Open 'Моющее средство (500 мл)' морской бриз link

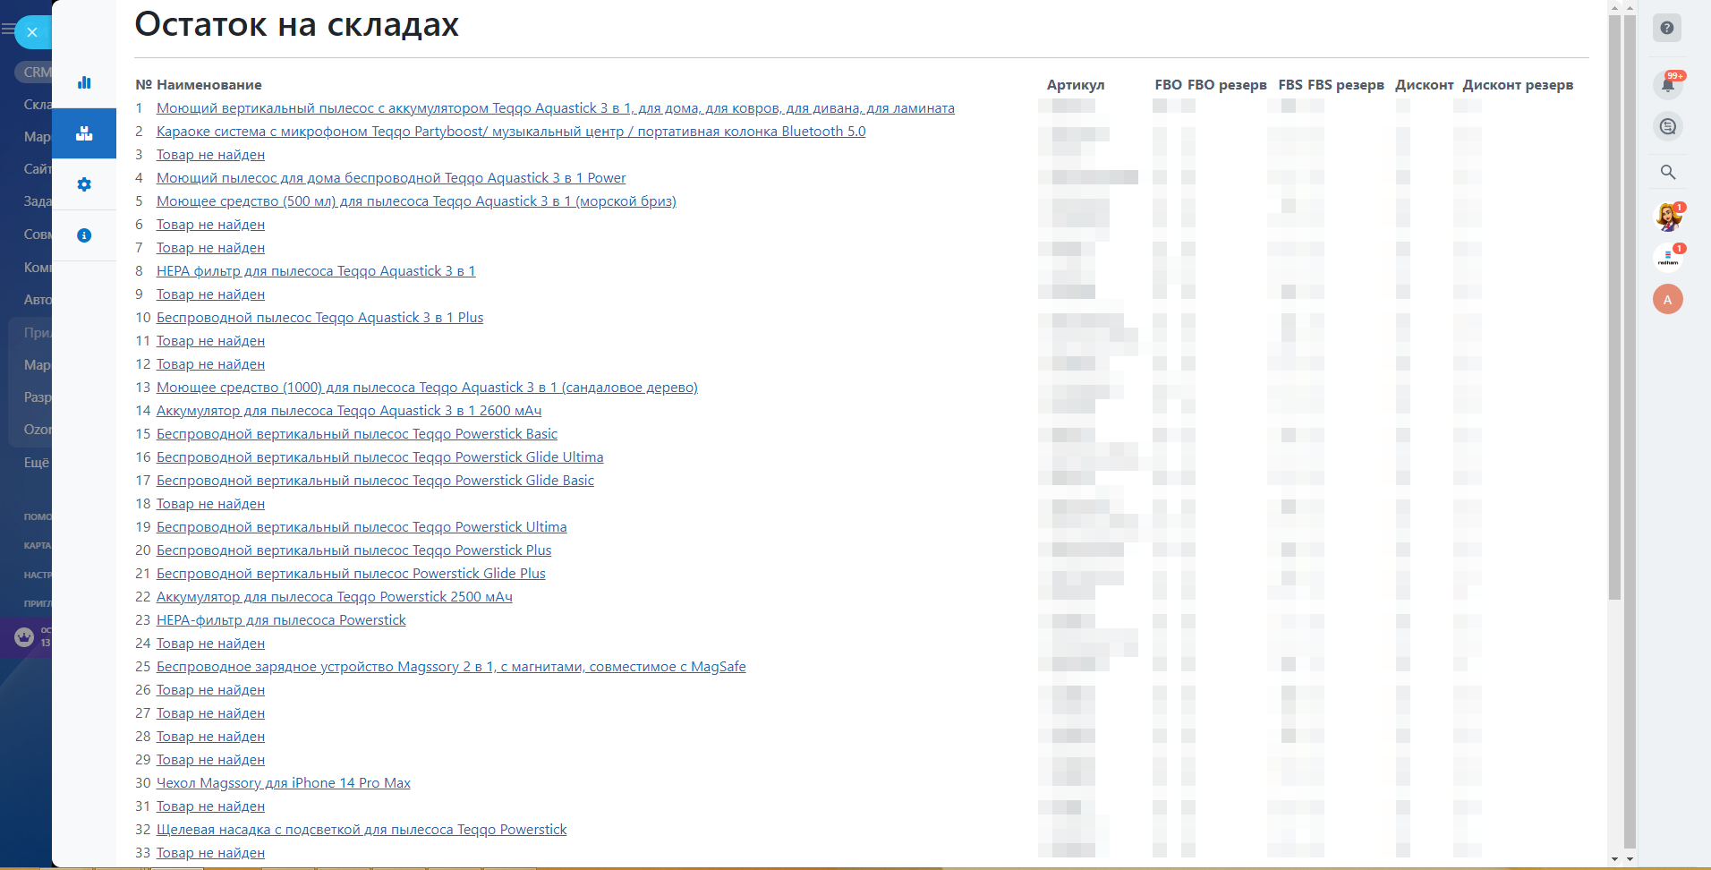(416, 201)
